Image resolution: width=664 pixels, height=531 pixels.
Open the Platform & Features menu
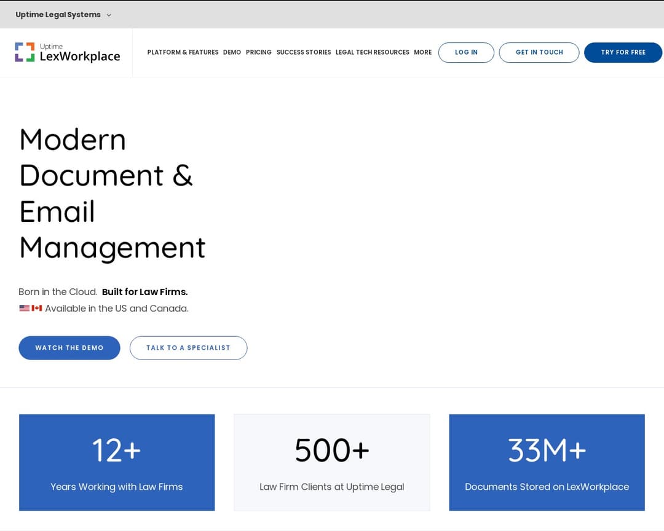pos(183,52)
